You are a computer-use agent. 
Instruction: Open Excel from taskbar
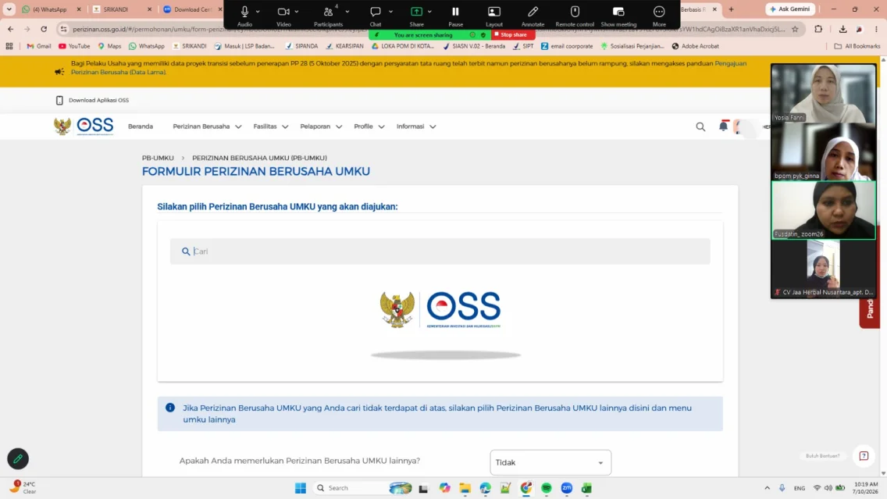(586, 488)
